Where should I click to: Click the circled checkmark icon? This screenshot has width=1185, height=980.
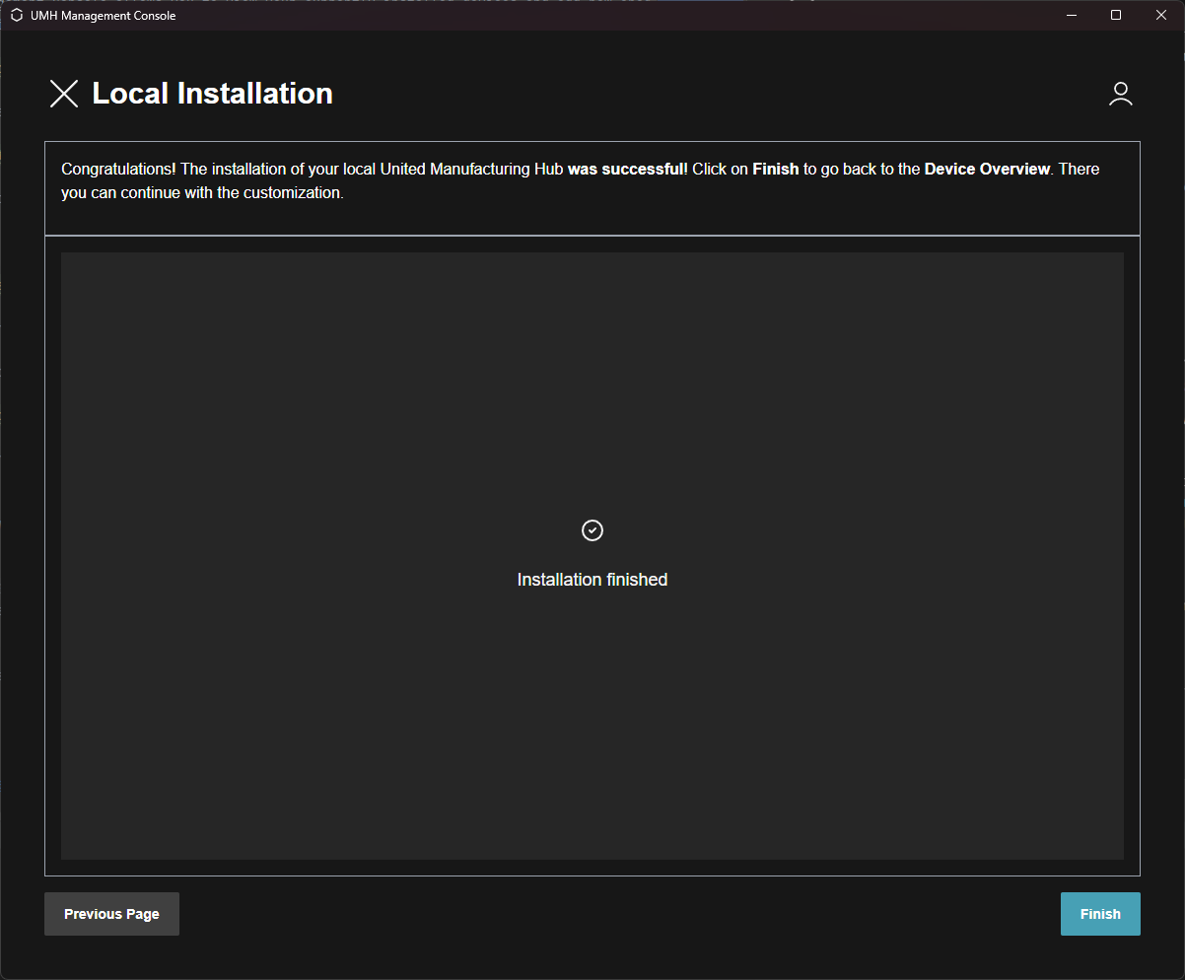tap(592, 530)
